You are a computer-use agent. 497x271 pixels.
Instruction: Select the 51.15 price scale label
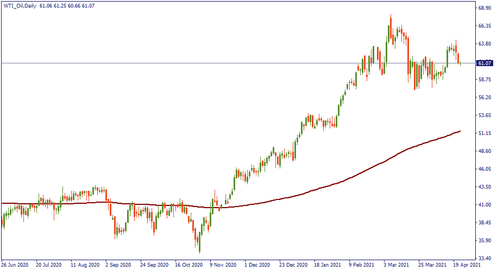tap(485, 133)
